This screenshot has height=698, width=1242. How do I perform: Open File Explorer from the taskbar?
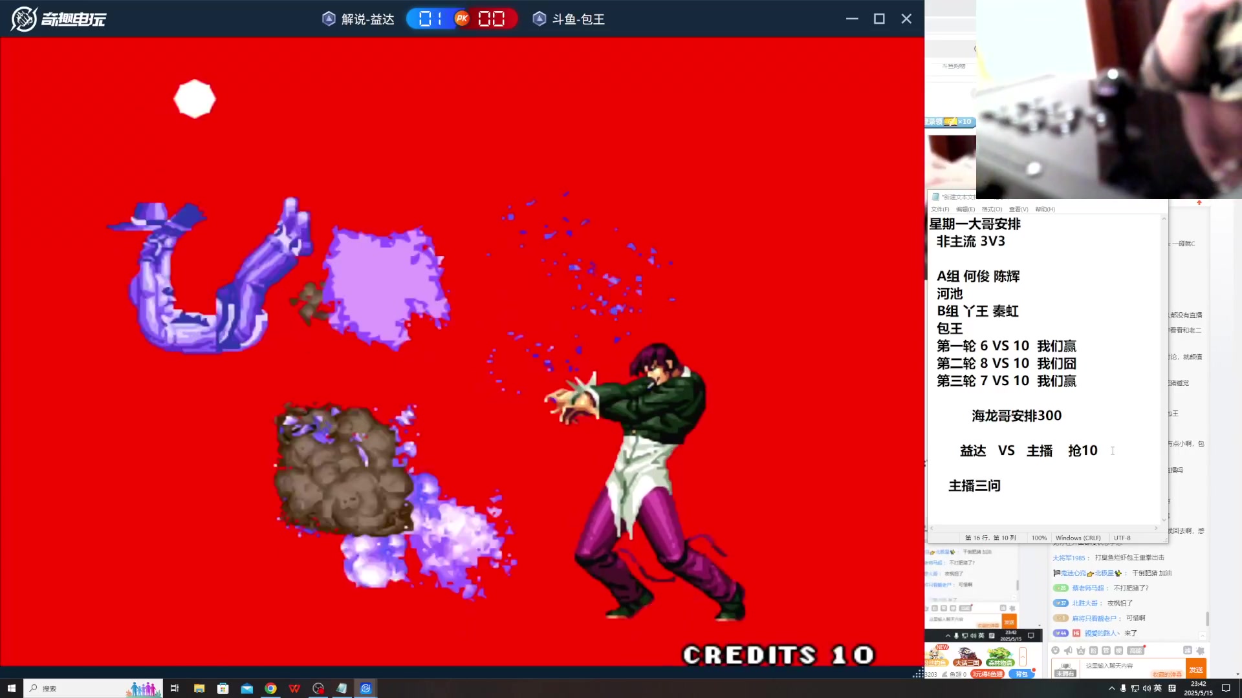coord(199,688)
